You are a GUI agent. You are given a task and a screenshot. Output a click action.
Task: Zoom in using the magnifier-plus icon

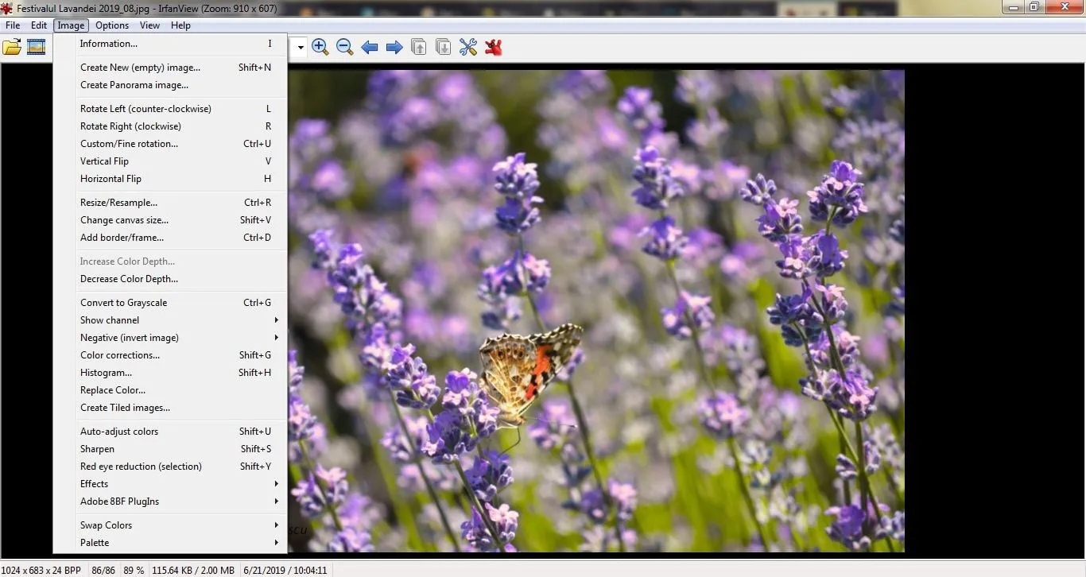click(320, 46)
